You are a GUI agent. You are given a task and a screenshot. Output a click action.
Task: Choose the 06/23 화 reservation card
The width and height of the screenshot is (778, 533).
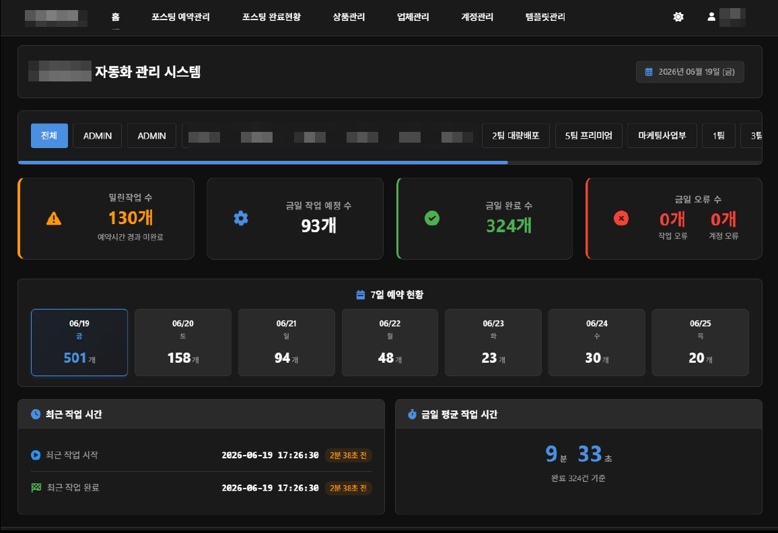(493, 343)
